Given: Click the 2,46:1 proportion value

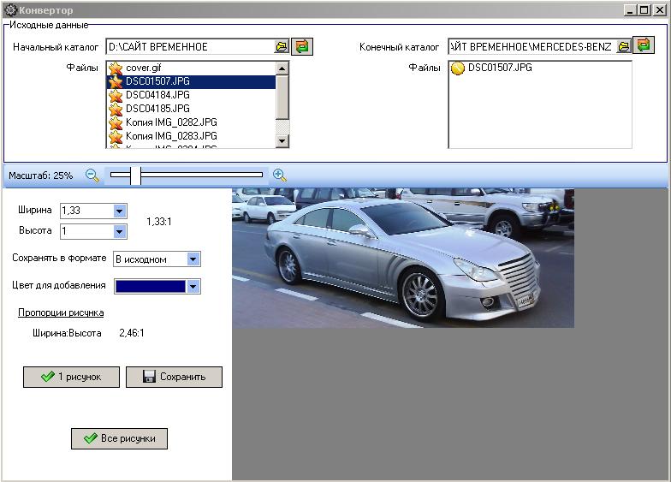Looking at the screenshot, I should coord(132,333).
